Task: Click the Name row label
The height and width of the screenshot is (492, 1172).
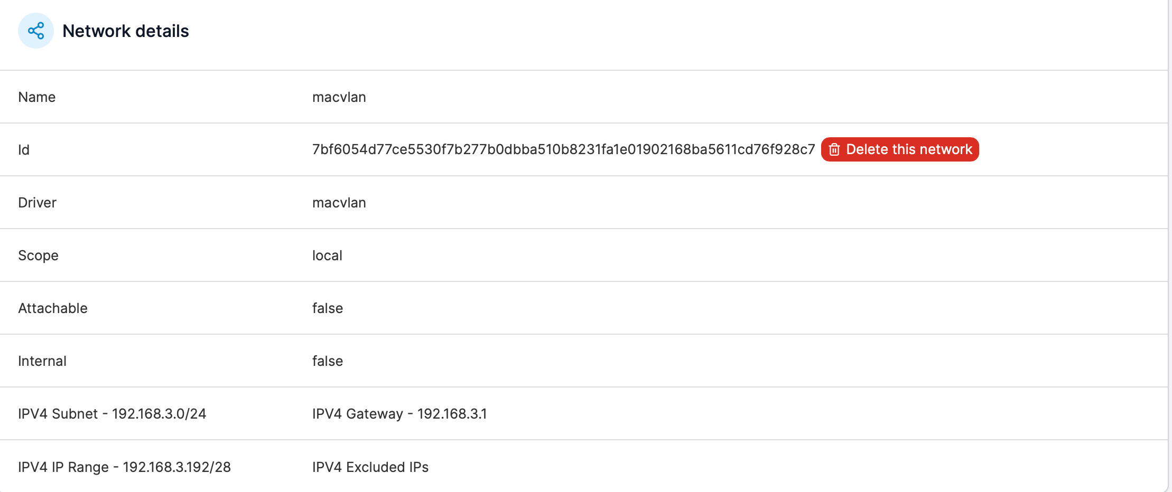Action: 36,97
